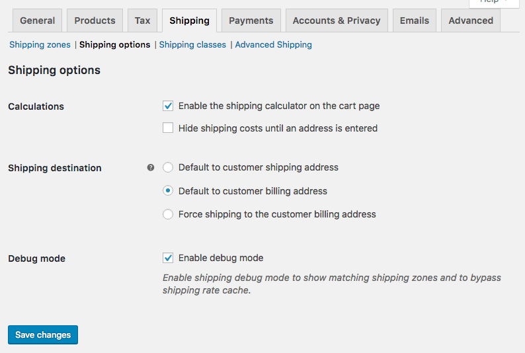Click the debug mode description text

tap(332, 284)
